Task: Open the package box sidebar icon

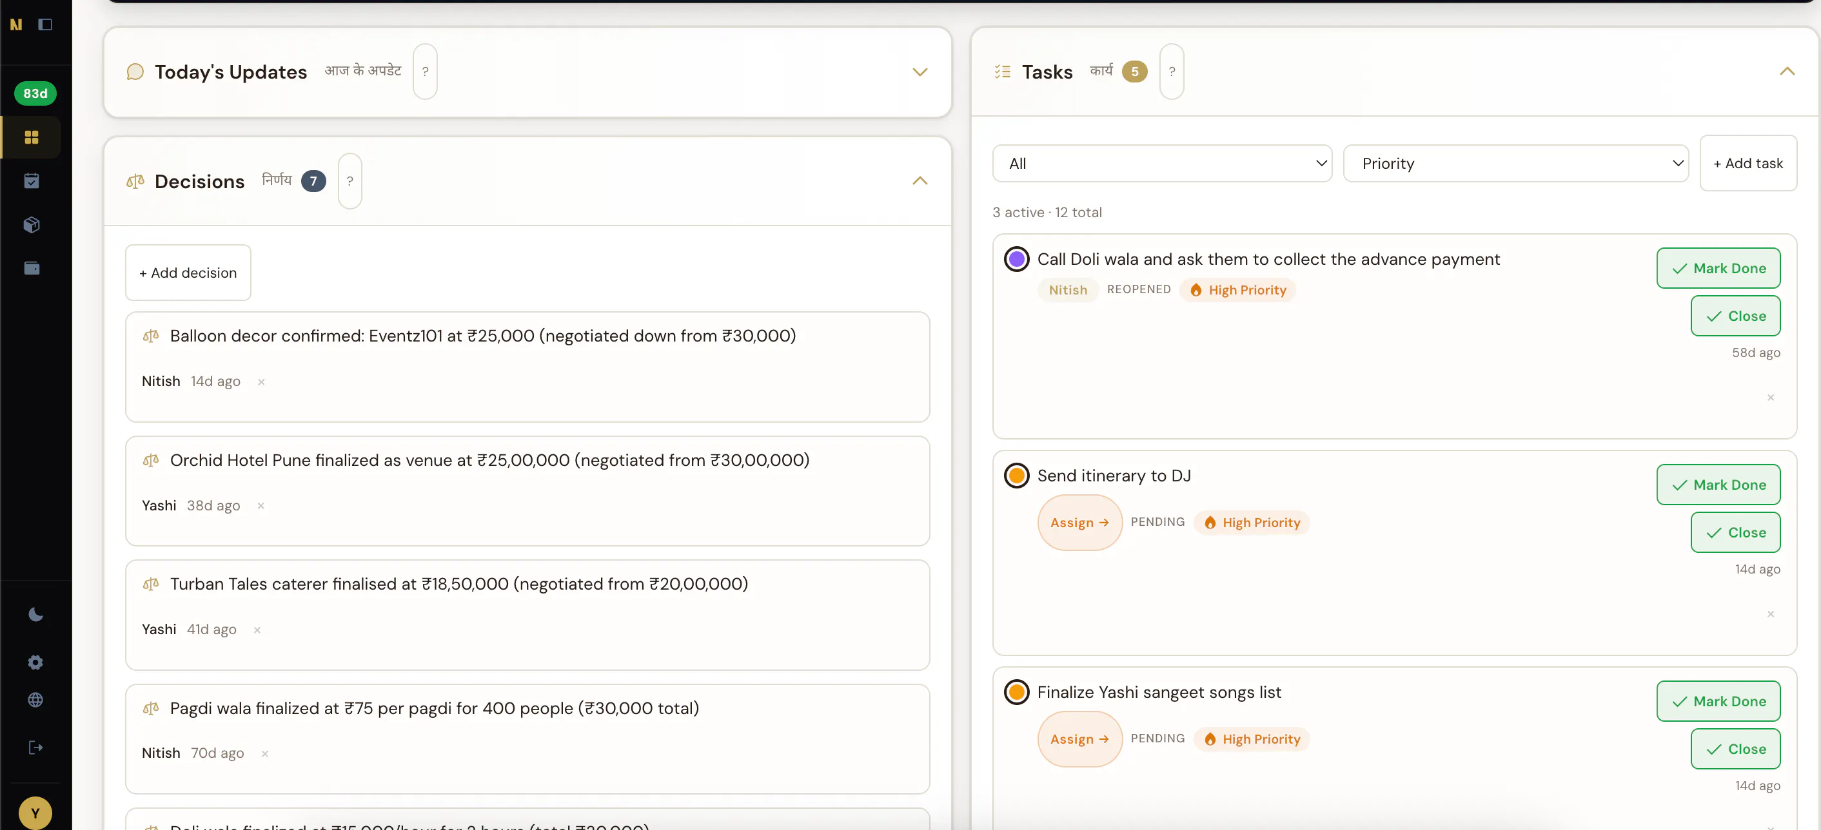Action: (32, 225)
